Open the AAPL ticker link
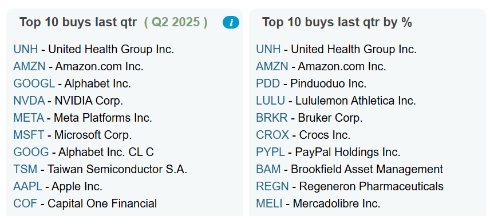Screen dimensions: 494x216 (x=27, y=186)
